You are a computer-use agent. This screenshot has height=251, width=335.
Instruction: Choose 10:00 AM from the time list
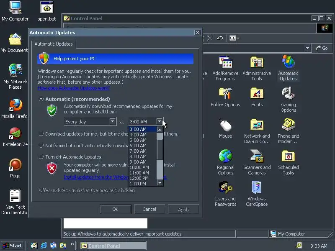pos(143,167)
